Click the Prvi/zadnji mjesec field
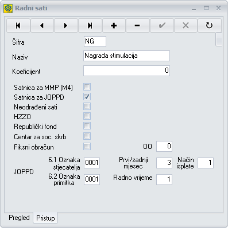This screenshot has height=228, width=228. tap(164, 163)
